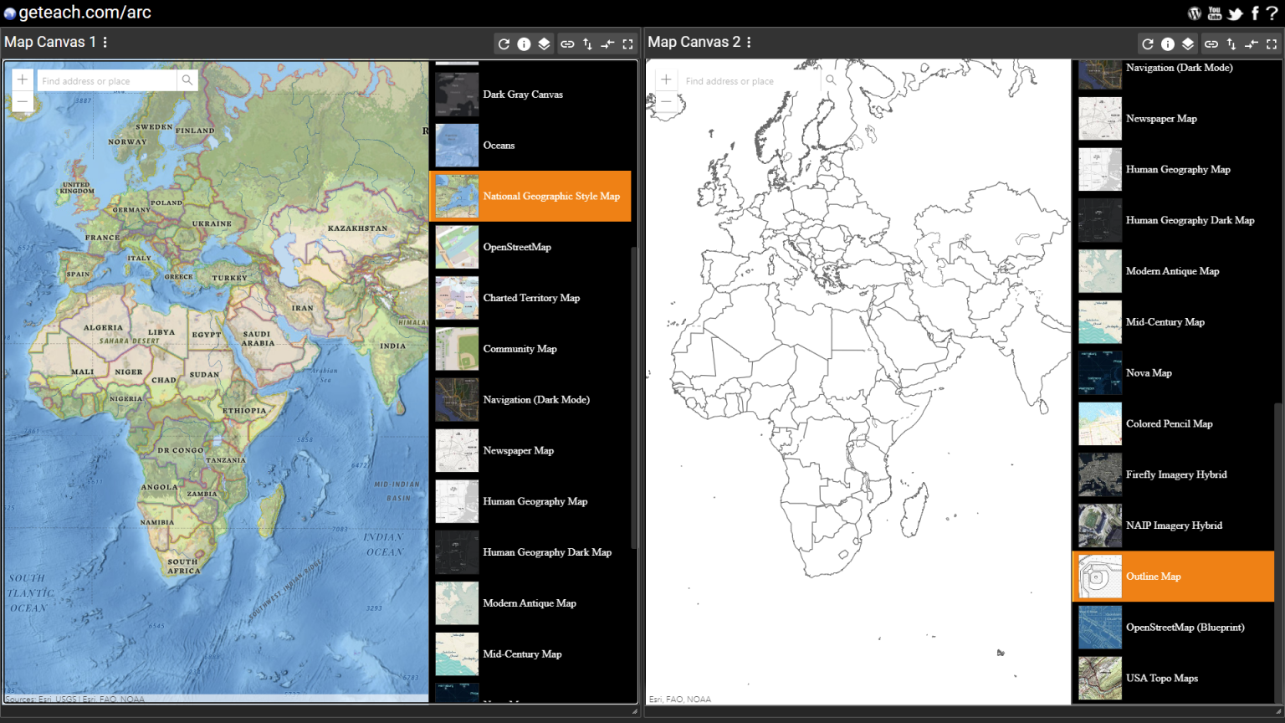
Task: Click the vertical swap icon on Map Canvas 2
Action: tap(1230, 44)
